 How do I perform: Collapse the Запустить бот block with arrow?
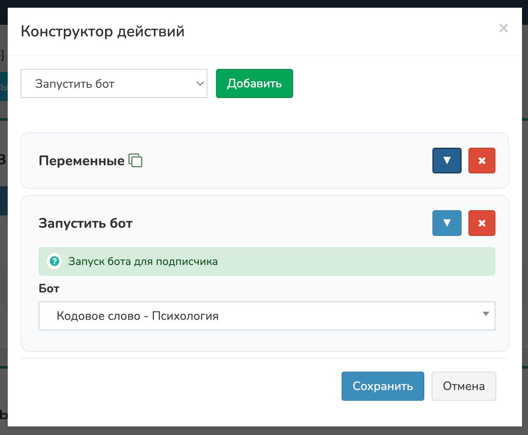(x=447, y=223)
